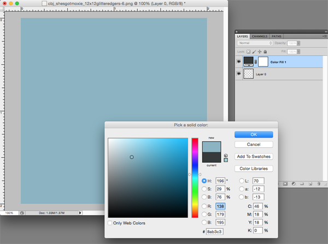Image resolution: width=328 pixels, height=244 pixels.
Task: Click Create new adjustment layer icon
Action: [294, 184]
